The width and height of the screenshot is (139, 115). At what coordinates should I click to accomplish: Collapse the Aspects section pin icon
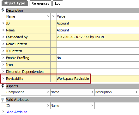(3, 86)
